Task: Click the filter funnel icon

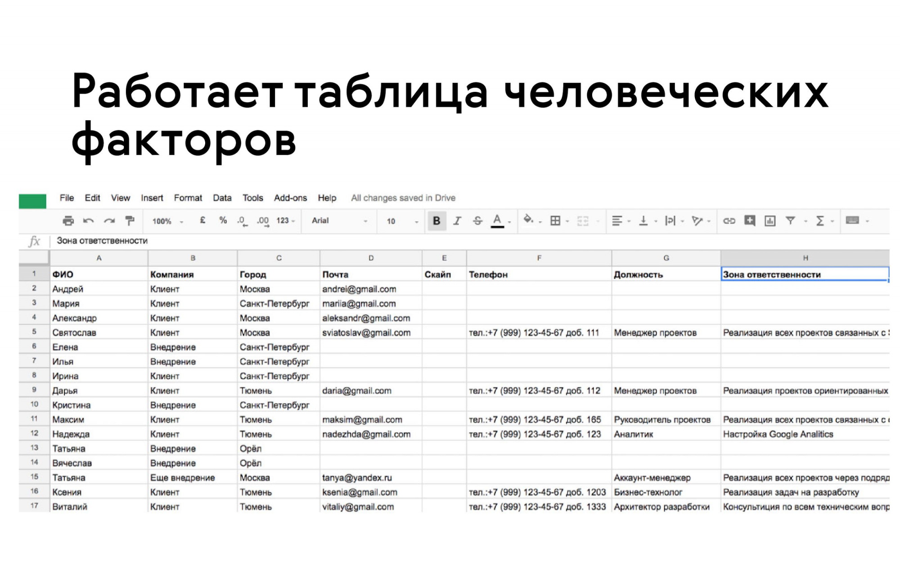Action: (x=790, y=221)
